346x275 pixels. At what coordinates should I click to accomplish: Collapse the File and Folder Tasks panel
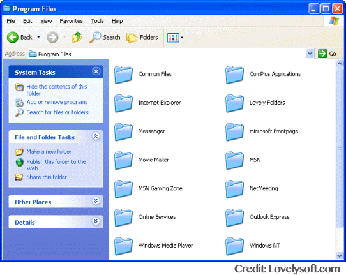[96, 136]
